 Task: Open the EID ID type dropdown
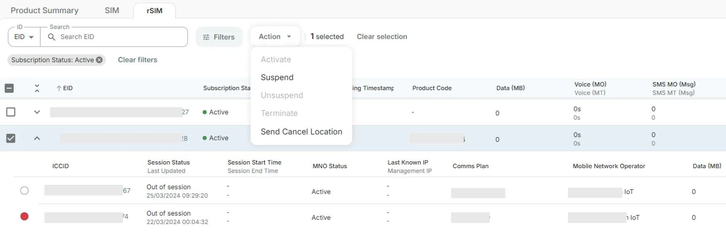click(x=24, y=37)
